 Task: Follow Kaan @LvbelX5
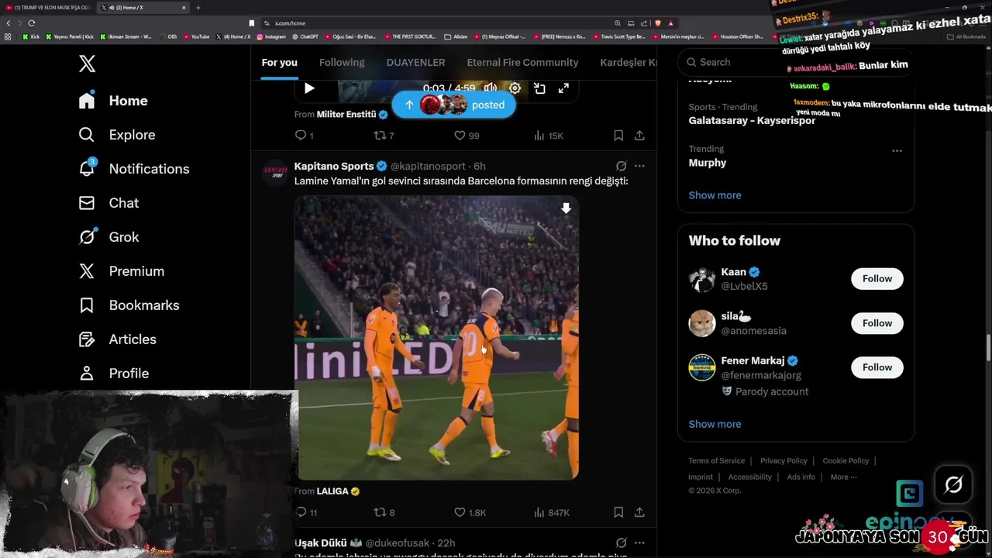877,278
